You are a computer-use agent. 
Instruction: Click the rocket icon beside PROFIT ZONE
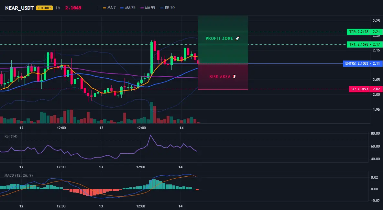pos(237,39)
